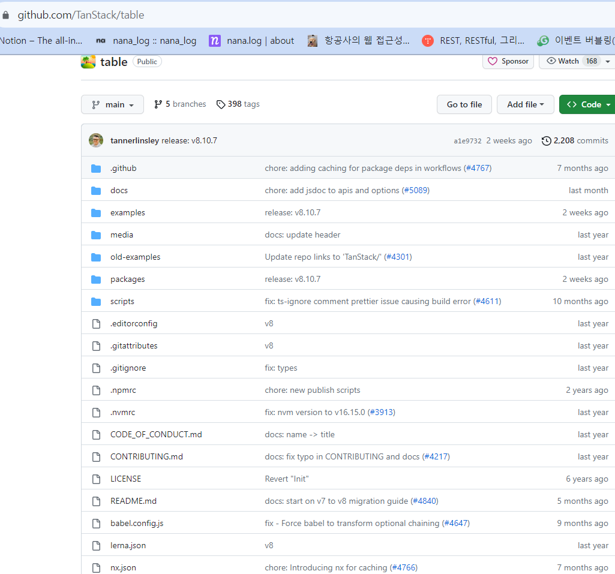The height and width of the screenshot is (574, 615).
Task: Click the history clock icon by commits
Action: click(x=547, y=141)
